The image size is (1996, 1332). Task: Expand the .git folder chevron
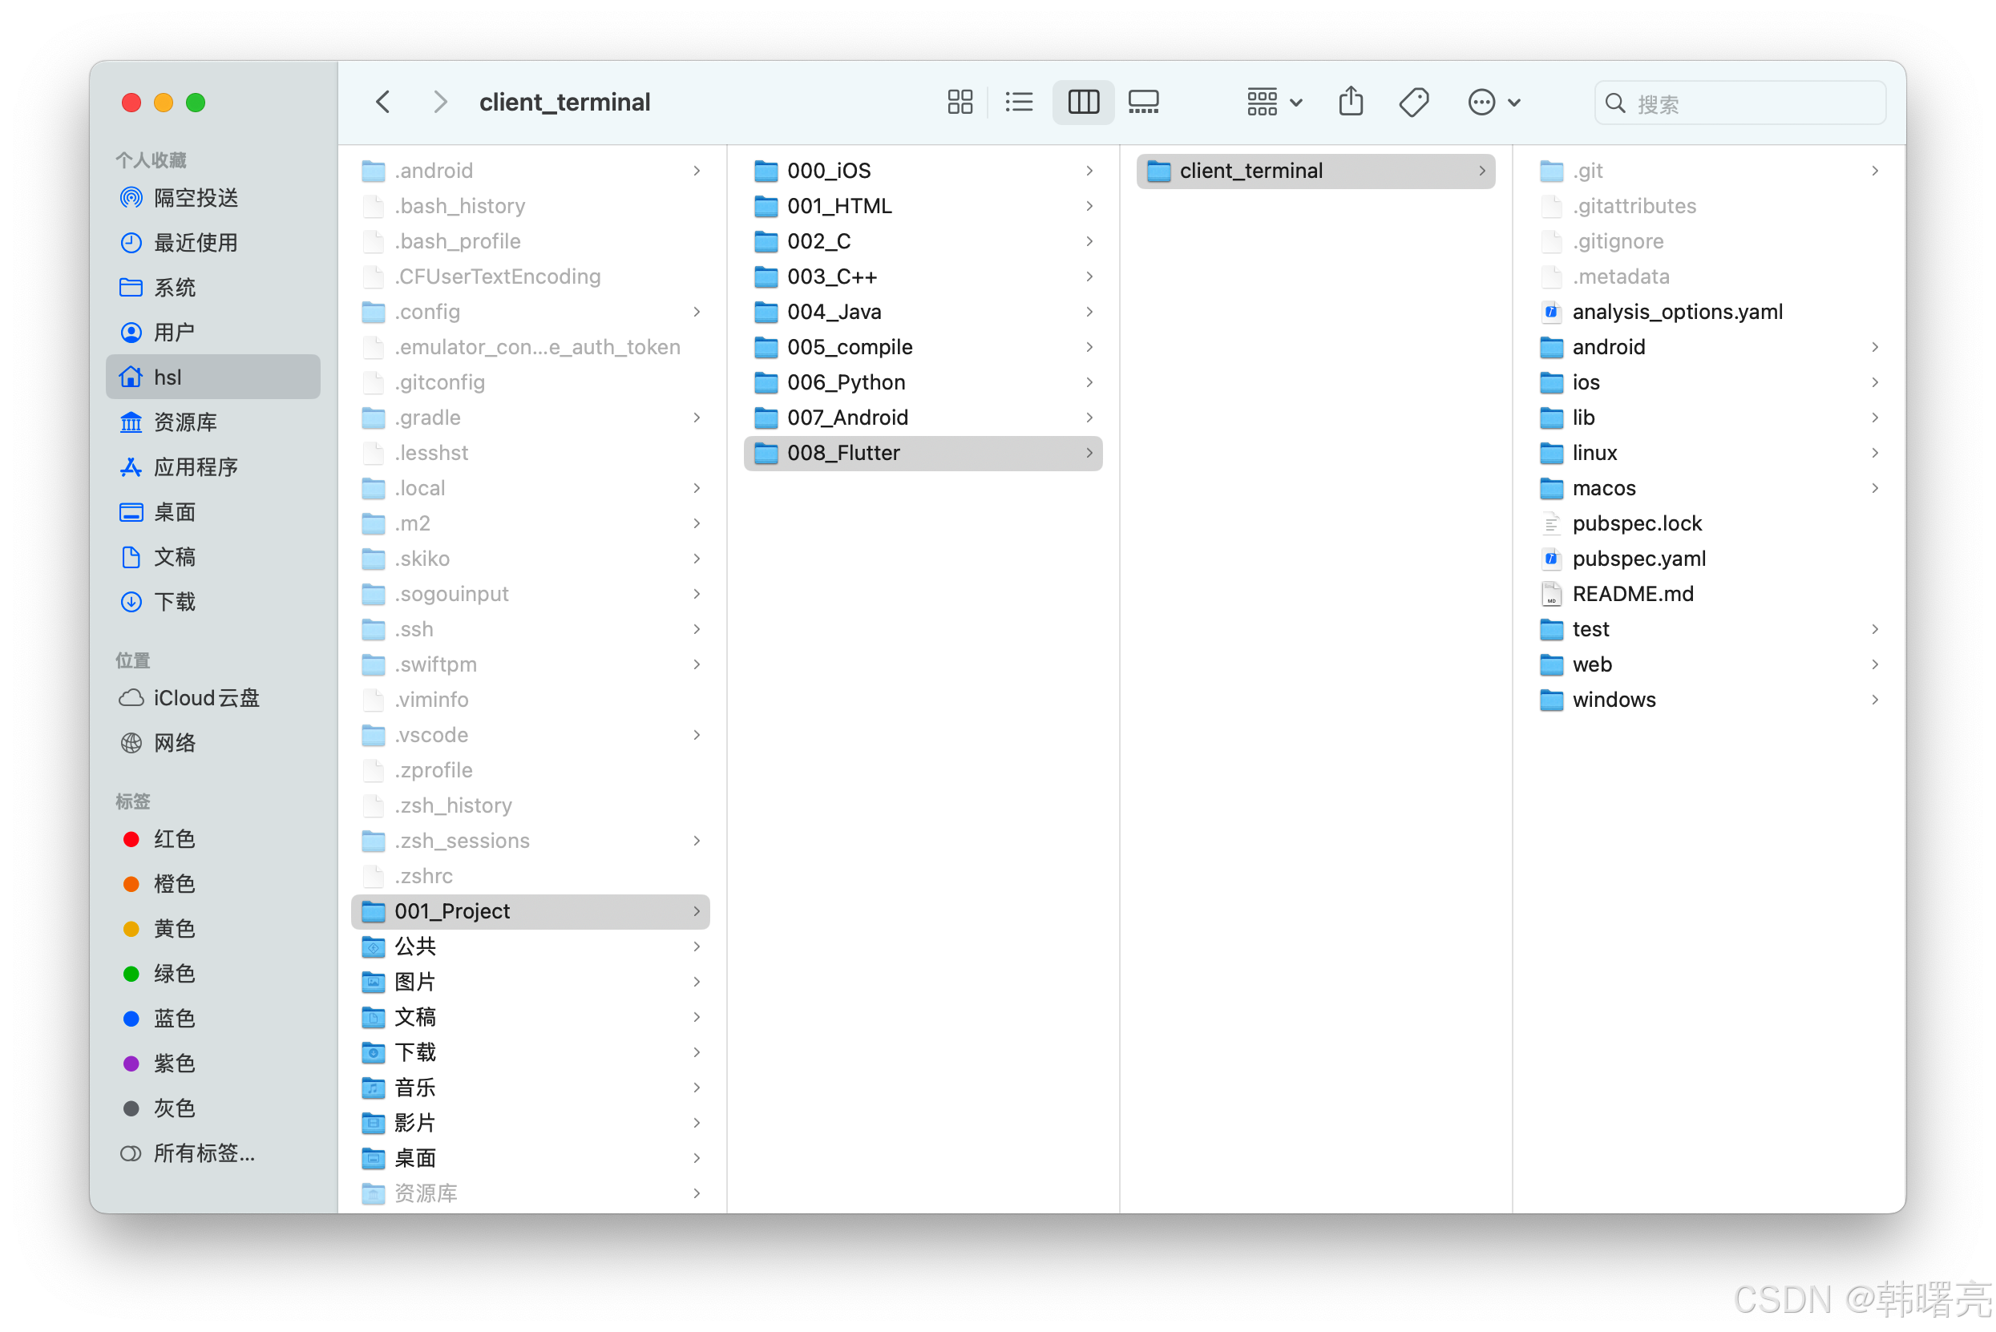1873,171
